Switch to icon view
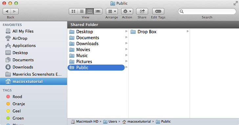 (73, 11)
